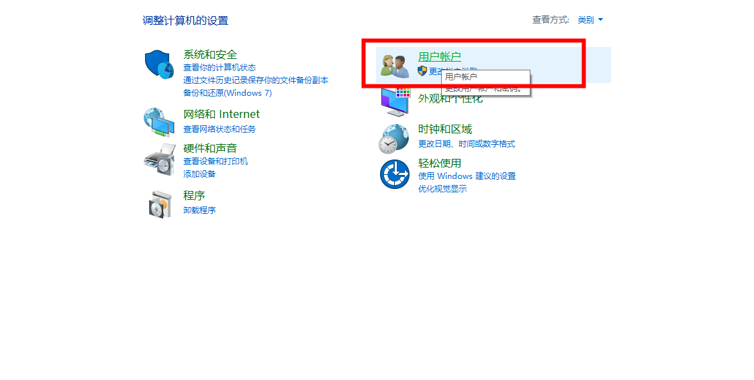
Task: Open 更改日期、时间或数字格式 link
Action: coord(467,144)
